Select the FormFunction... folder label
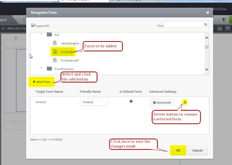This screenshot has width=232, height=165. [65, 69]
